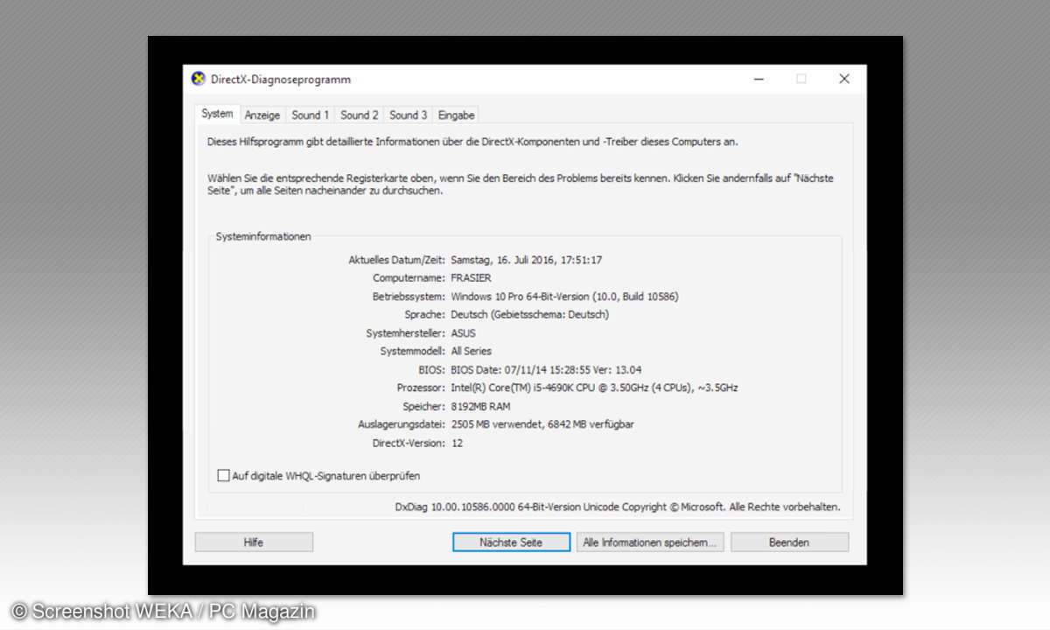The height and width of the screenshot is (630, 1050).
Task: Click the DirectX-Version value 12
Action: tap(457, 443)
